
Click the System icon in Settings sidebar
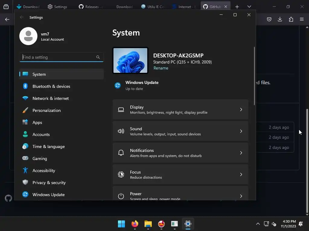[25, 74]
